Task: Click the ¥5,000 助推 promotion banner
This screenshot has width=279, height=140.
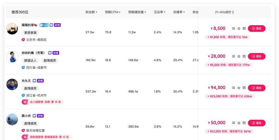Action: pos(228,65)
